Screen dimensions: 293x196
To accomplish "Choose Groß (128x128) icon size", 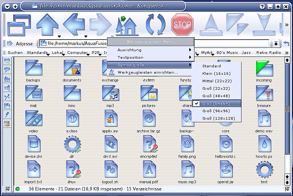I will [x=216, y=118].
